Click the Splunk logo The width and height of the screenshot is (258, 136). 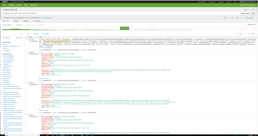point(5,2)
